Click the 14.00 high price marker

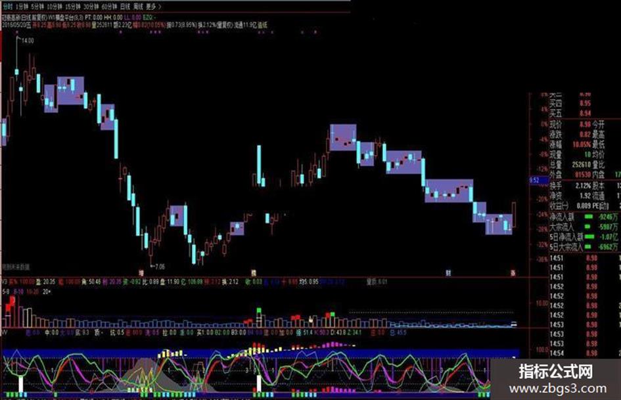pos(28,41)
